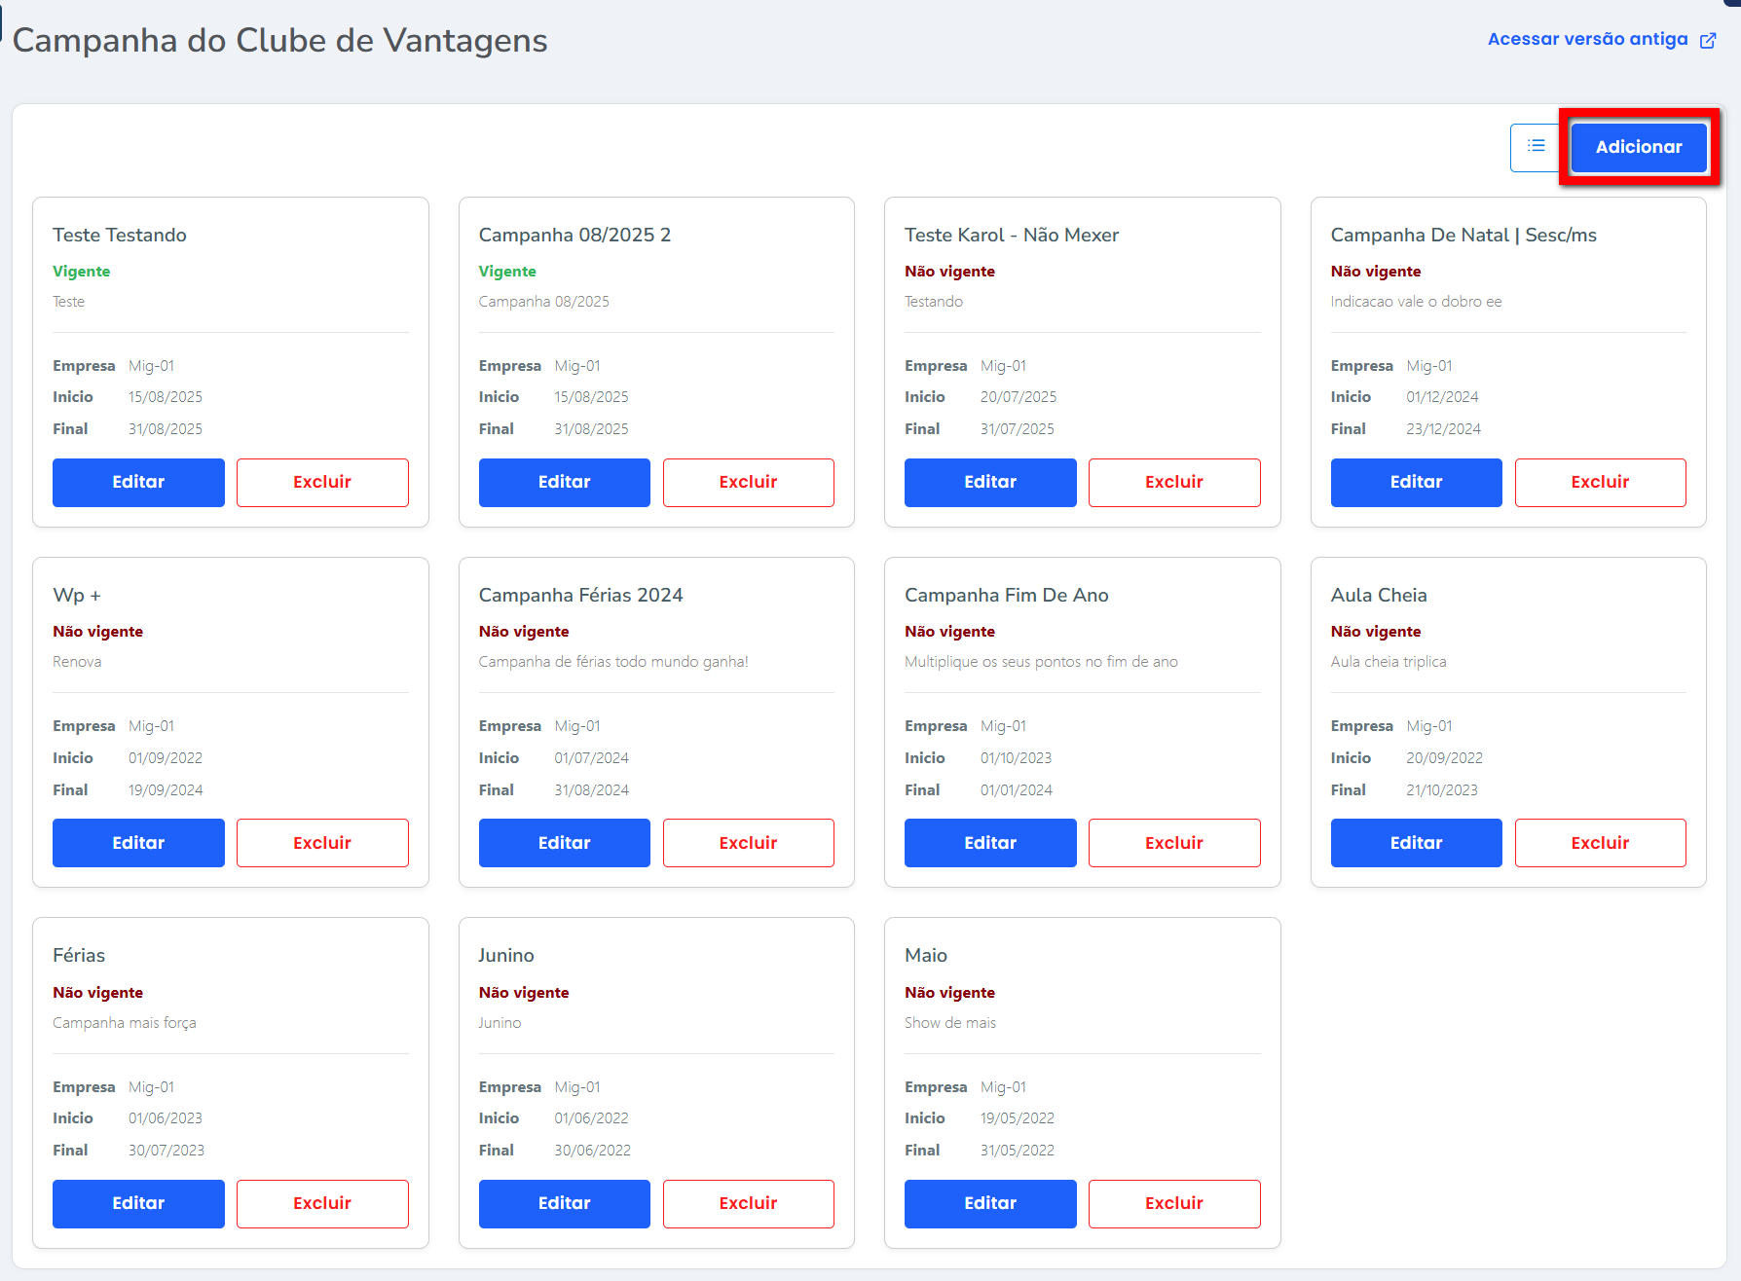Edit the Campanha 08/2025 2 campaign
This screenshot has height=1281, width=1741.
pyautogui.click(x=564, y=482)
